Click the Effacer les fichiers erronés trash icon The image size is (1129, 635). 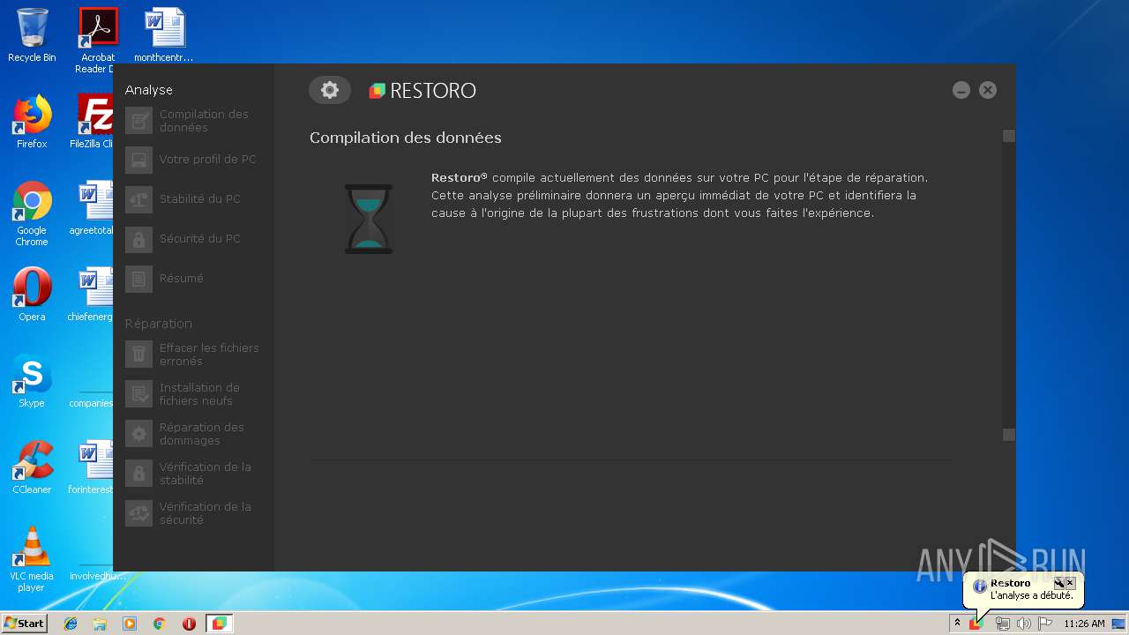(138, 355)
